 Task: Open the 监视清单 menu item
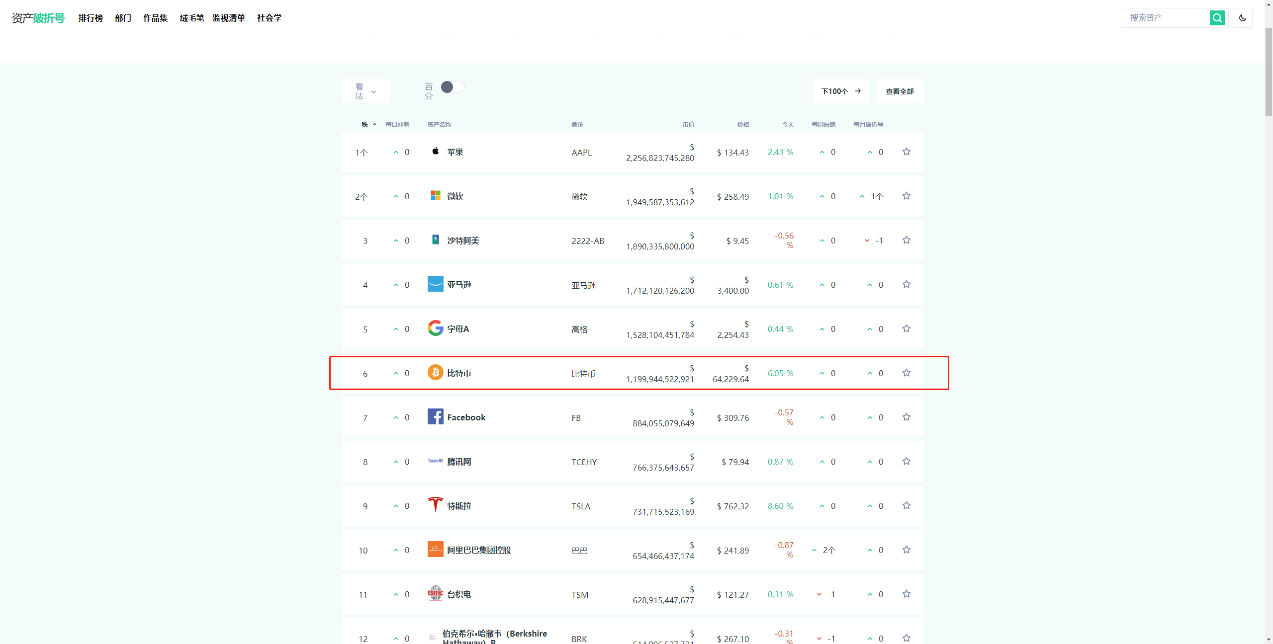[x=229, y=18]
